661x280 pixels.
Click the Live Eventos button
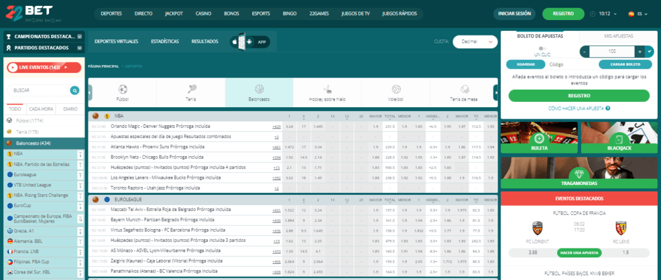pos(43,67)
